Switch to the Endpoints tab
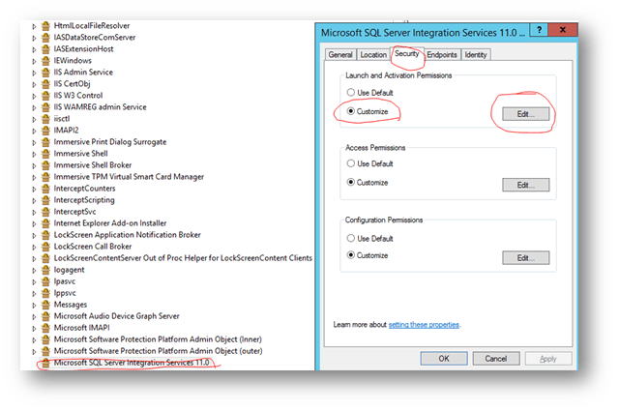619x411 pixels. pyautogui.click(x=441, y=55)
